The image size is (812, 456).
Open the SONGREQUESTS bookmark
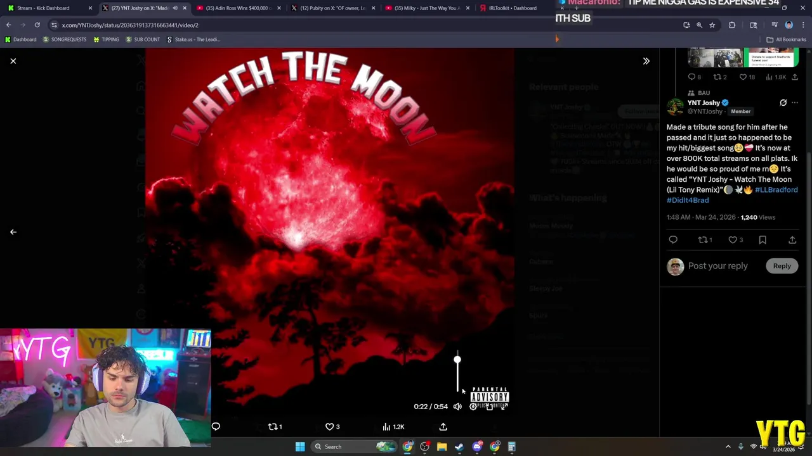click(65, 39)
